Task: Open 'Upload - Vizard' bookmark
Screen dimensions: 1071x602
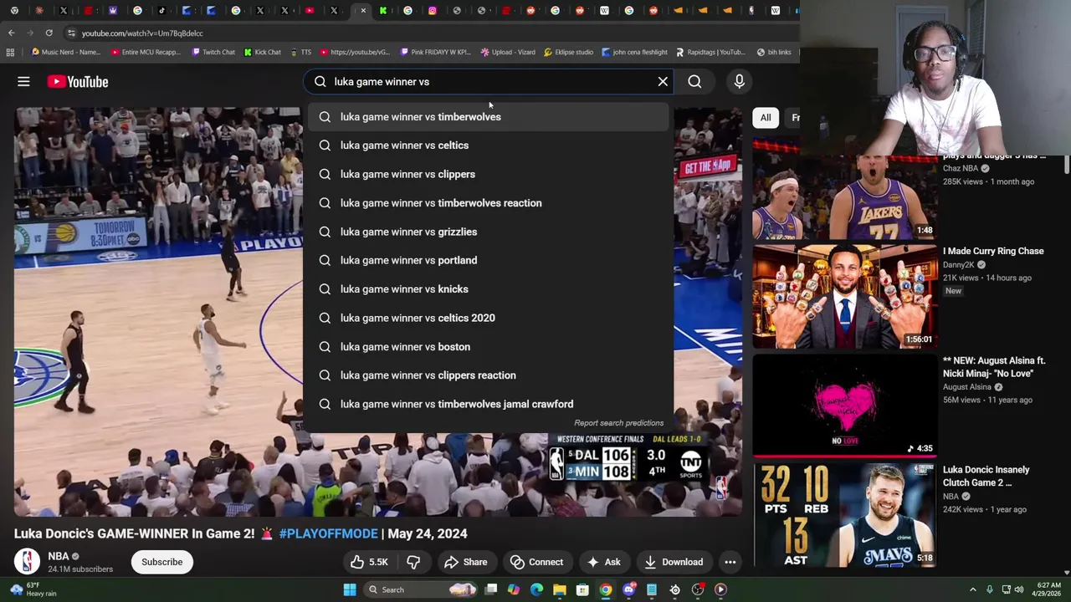Action: [x=508, y=52]
